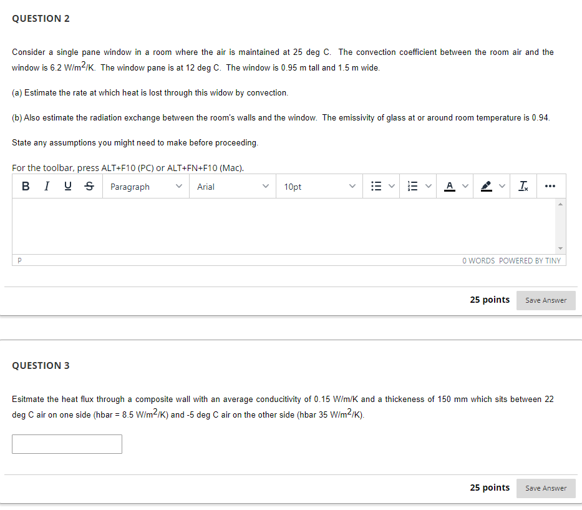Insert a bulleted list
This screenshot has height=510, width=582.
376,186
